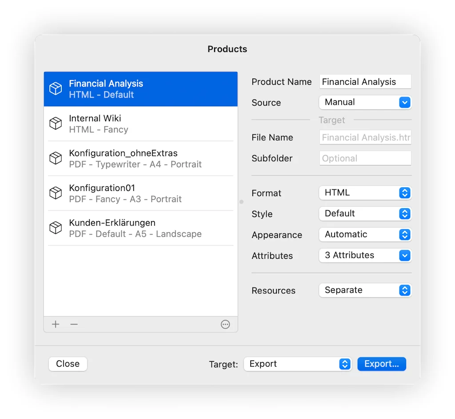
Task: Expand the Style dropdown showing Default
Action: (x=365, y=214)
